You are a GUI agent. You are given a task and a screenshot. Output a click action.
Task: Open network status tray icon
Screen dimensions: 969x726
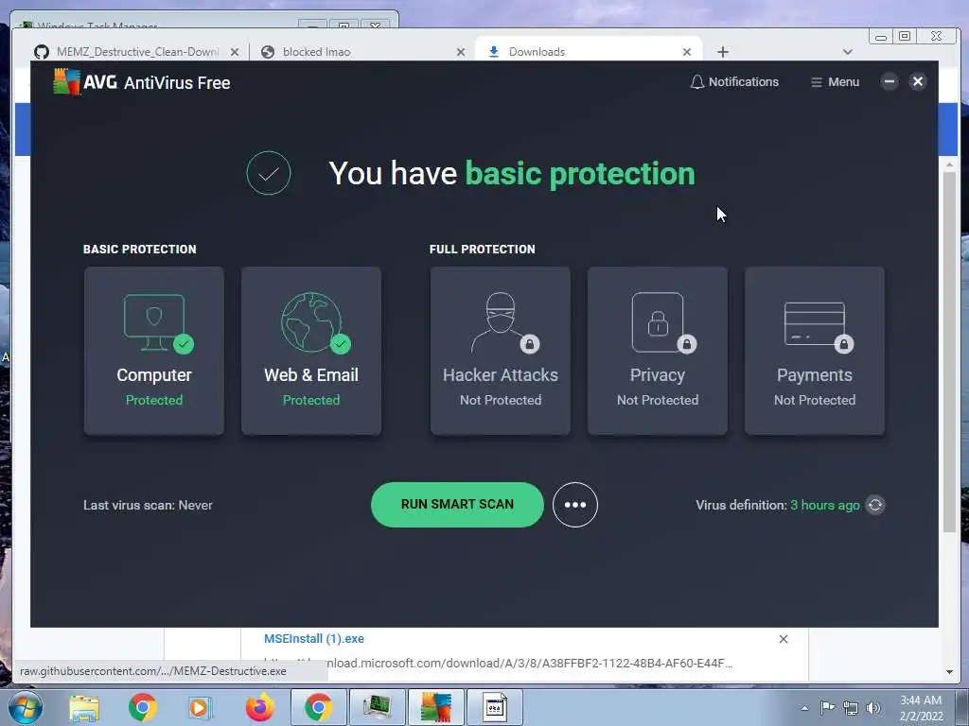point(851,708)
